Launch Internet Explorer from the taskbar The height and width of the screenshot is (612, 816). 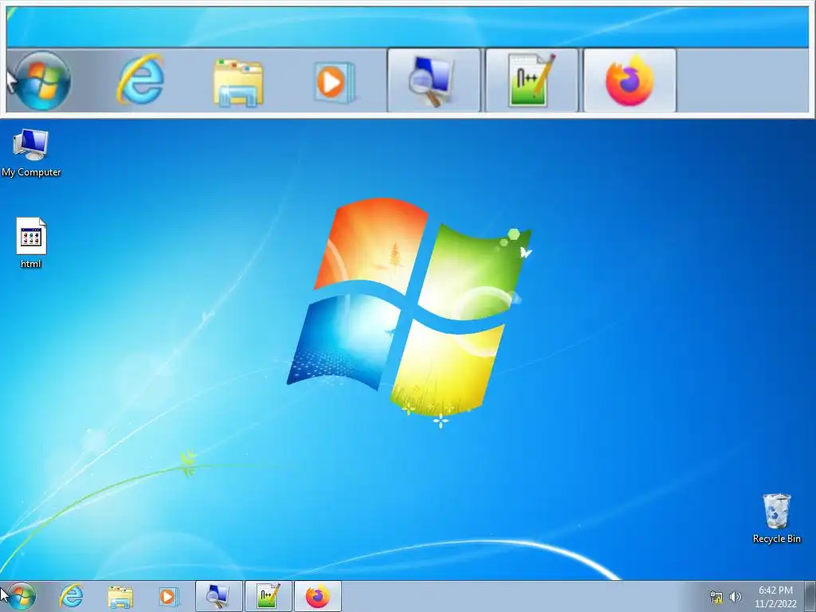(71, 596)
